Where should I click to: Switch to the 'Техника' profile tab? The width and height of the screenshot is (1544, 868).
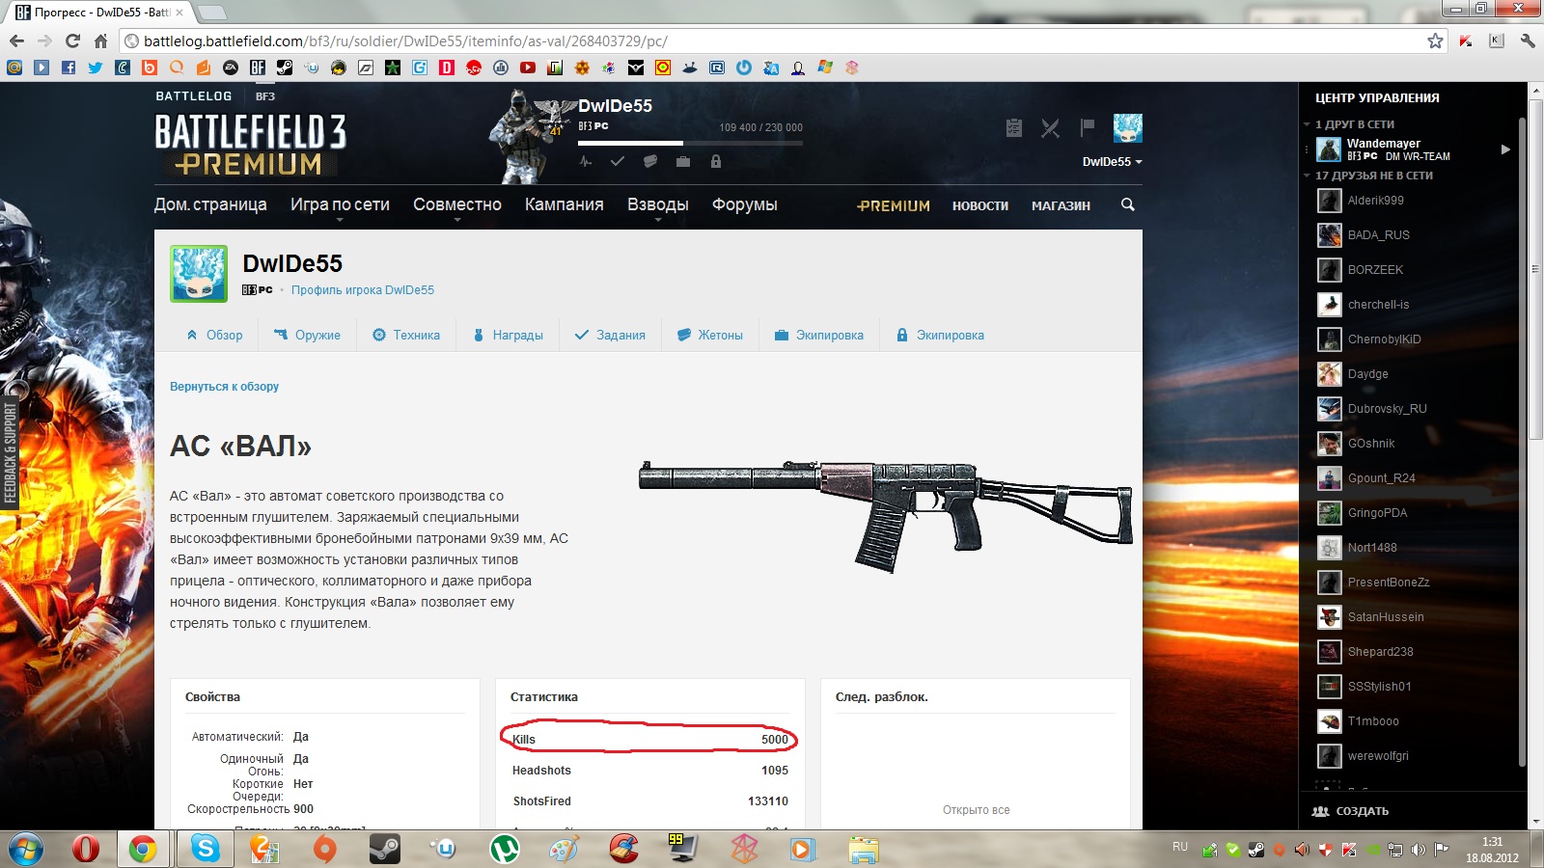click(x=406, y=335)
